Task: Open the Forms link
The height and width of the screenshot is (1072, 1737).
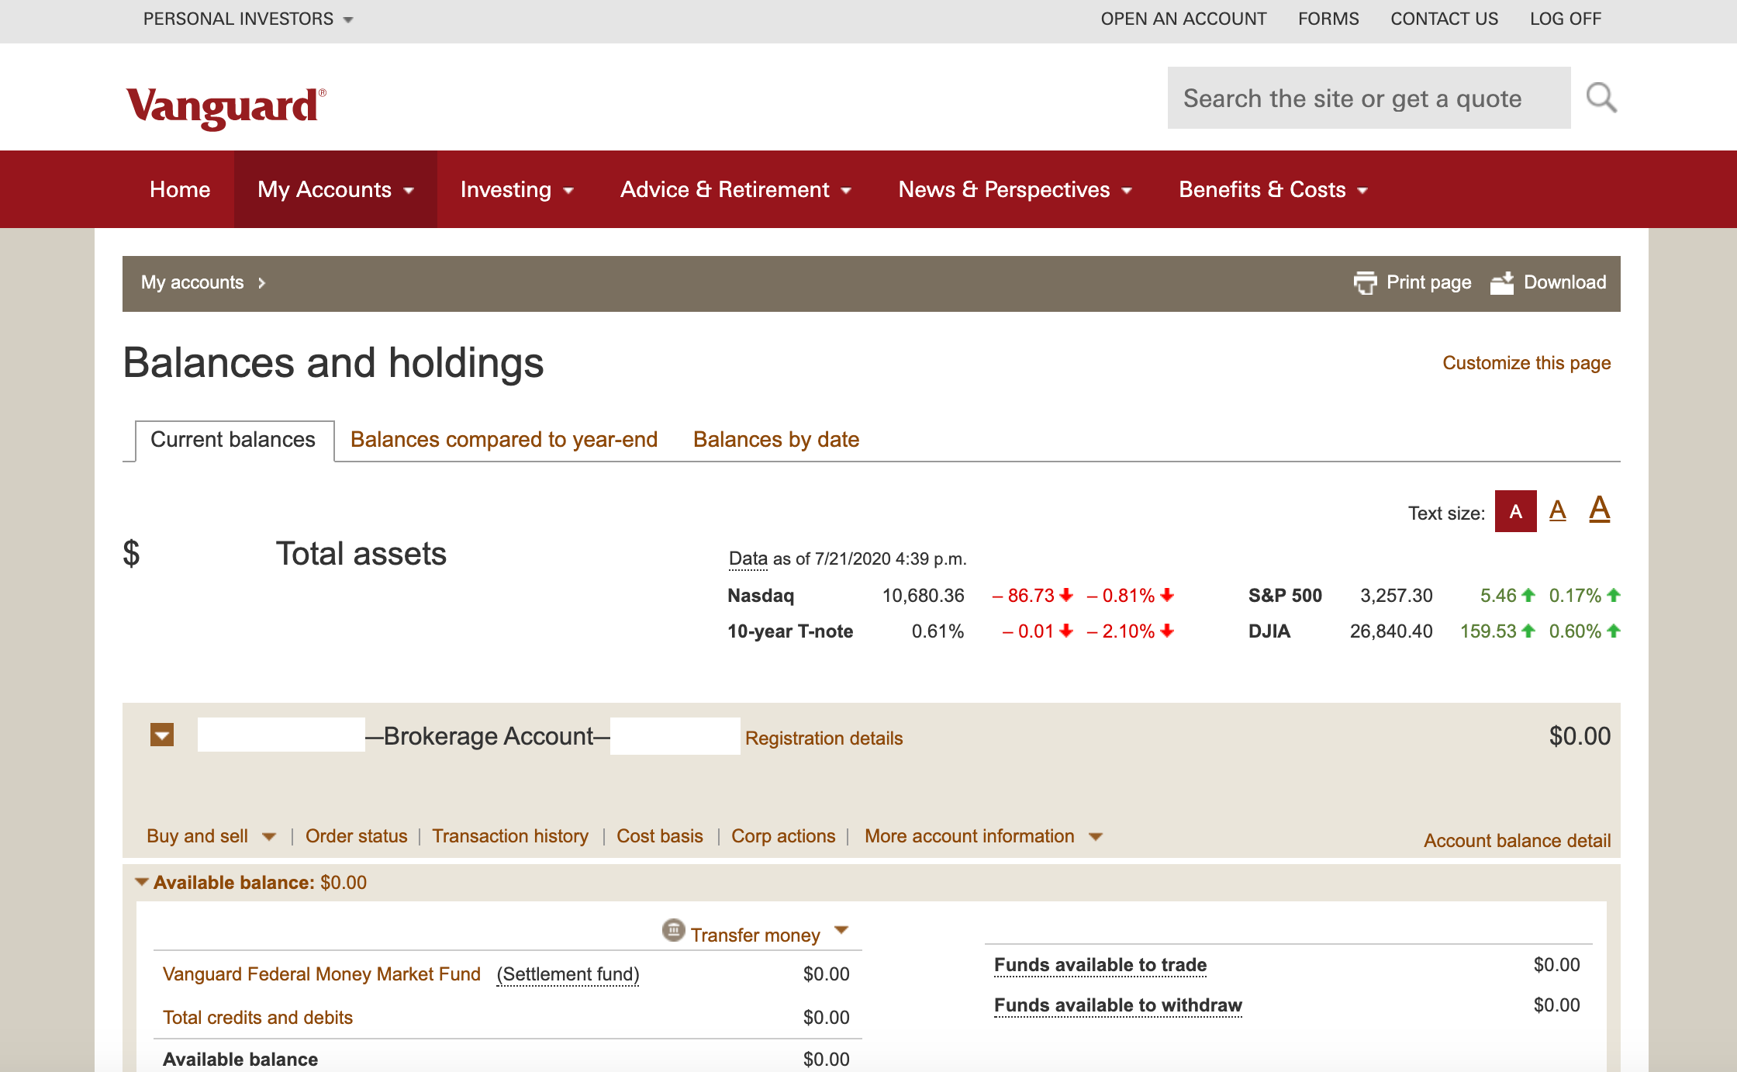Action: tap(1328, 19)
